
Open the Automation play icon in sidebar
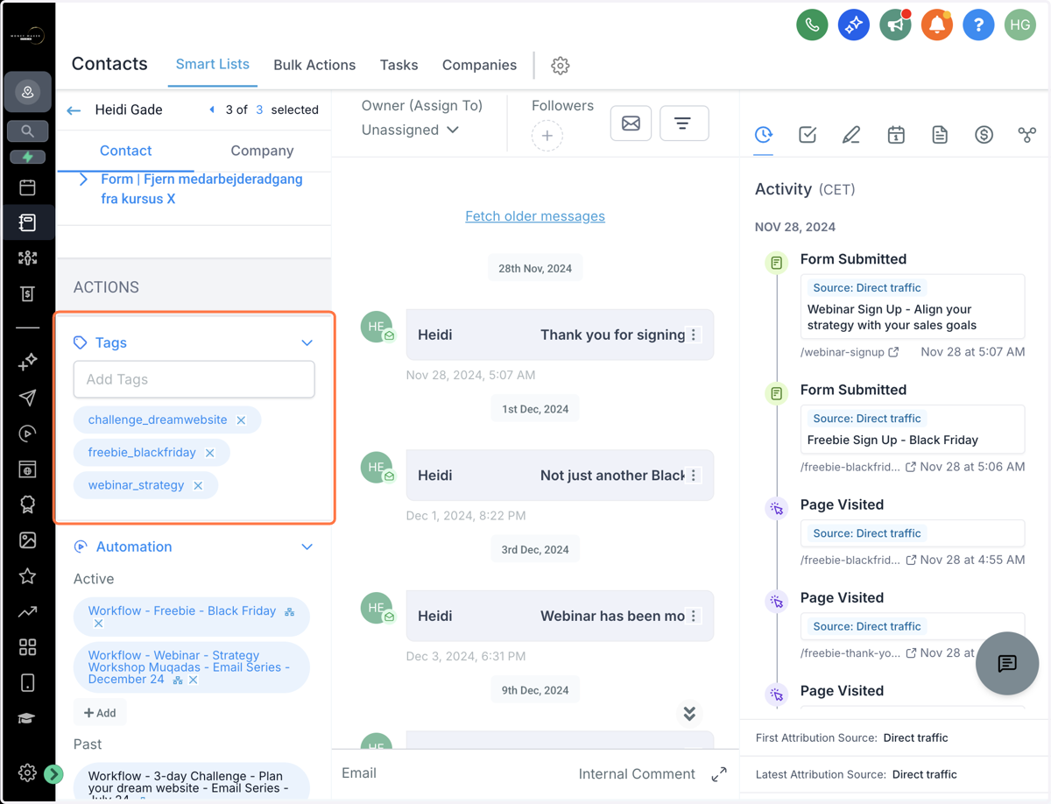pos(28,434)
